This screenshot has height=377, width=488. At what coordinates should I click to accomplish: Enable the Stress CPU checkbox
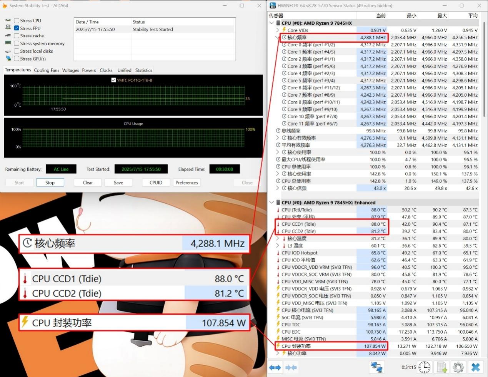tap(17, 20)
